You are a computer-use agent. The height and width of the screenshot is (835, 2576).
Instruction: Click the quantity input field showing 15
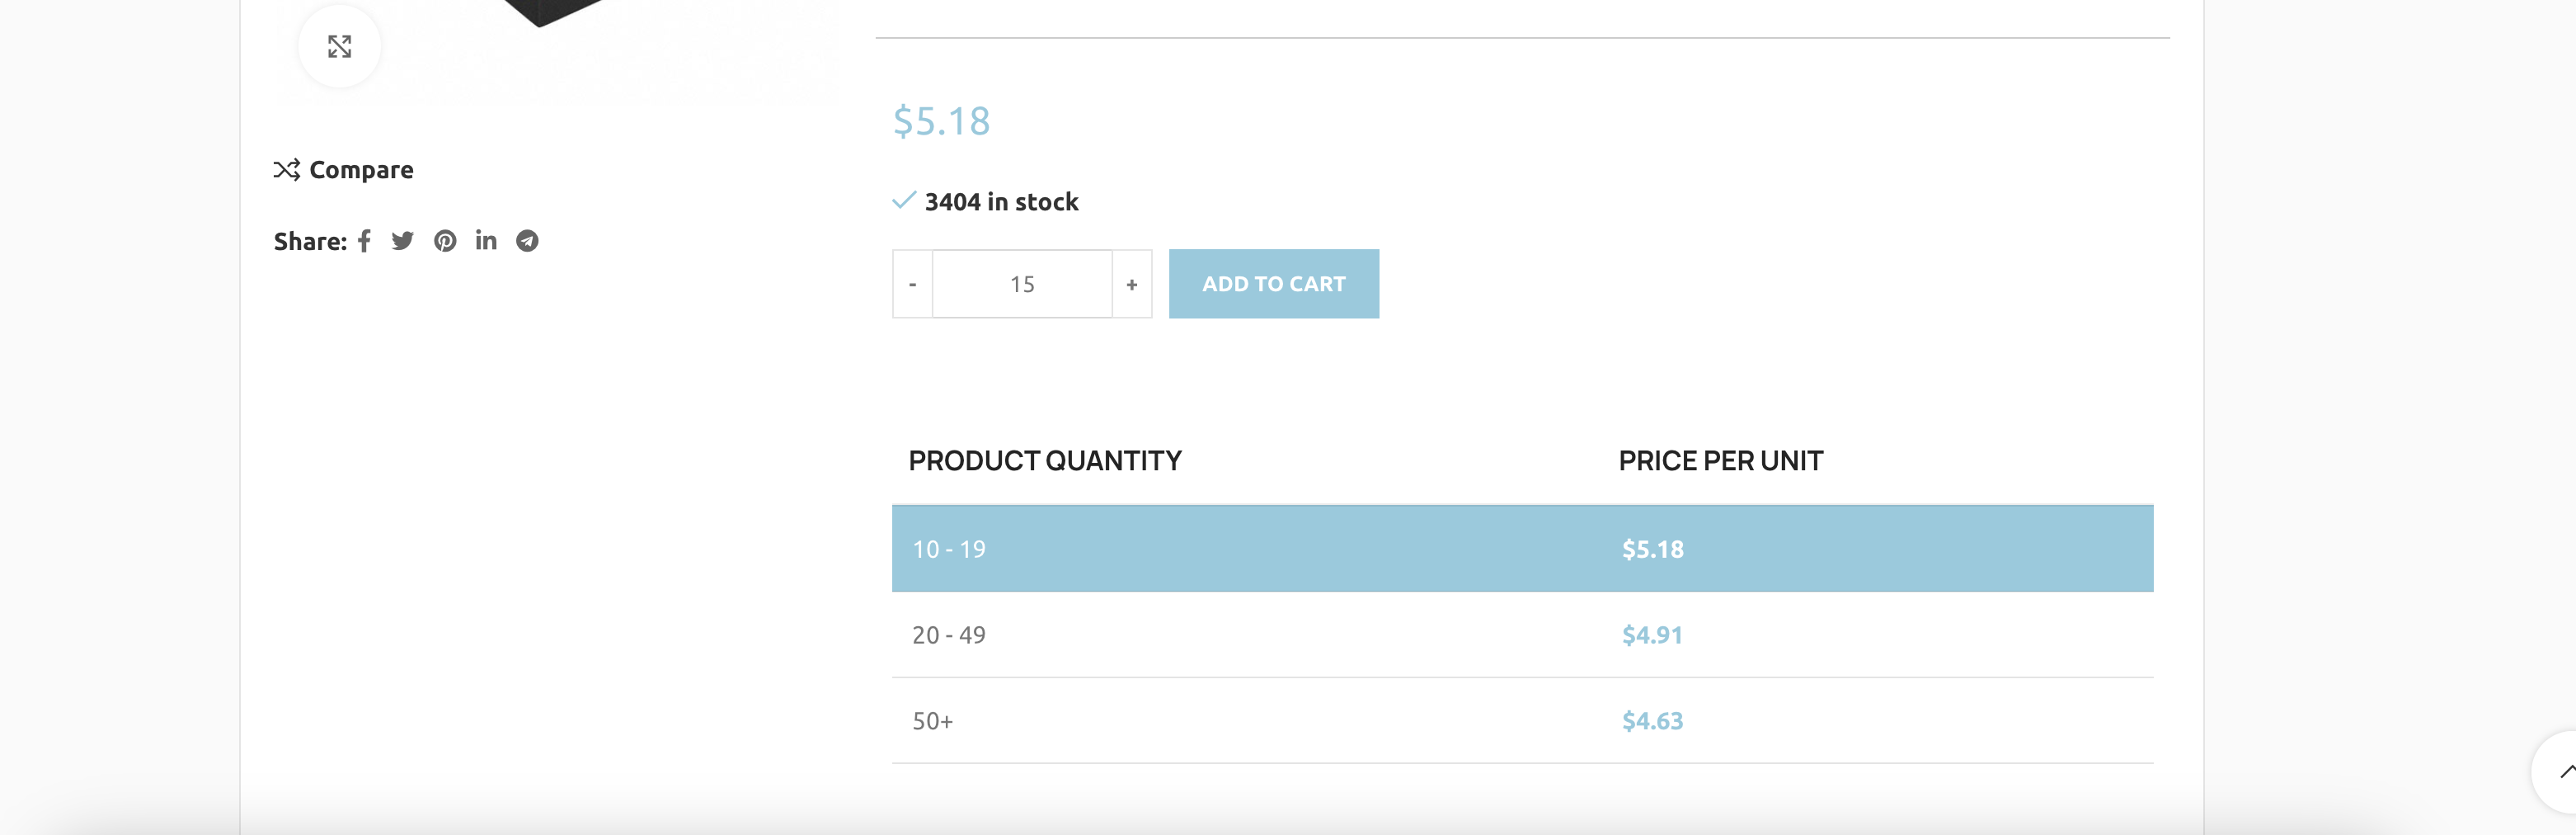click(x=1022, y=285)
